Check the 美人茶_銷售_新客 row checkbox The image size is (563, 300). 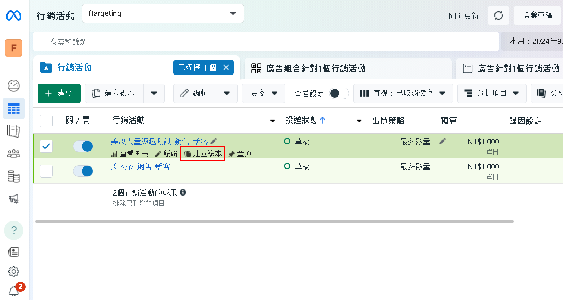pos(46,171)
